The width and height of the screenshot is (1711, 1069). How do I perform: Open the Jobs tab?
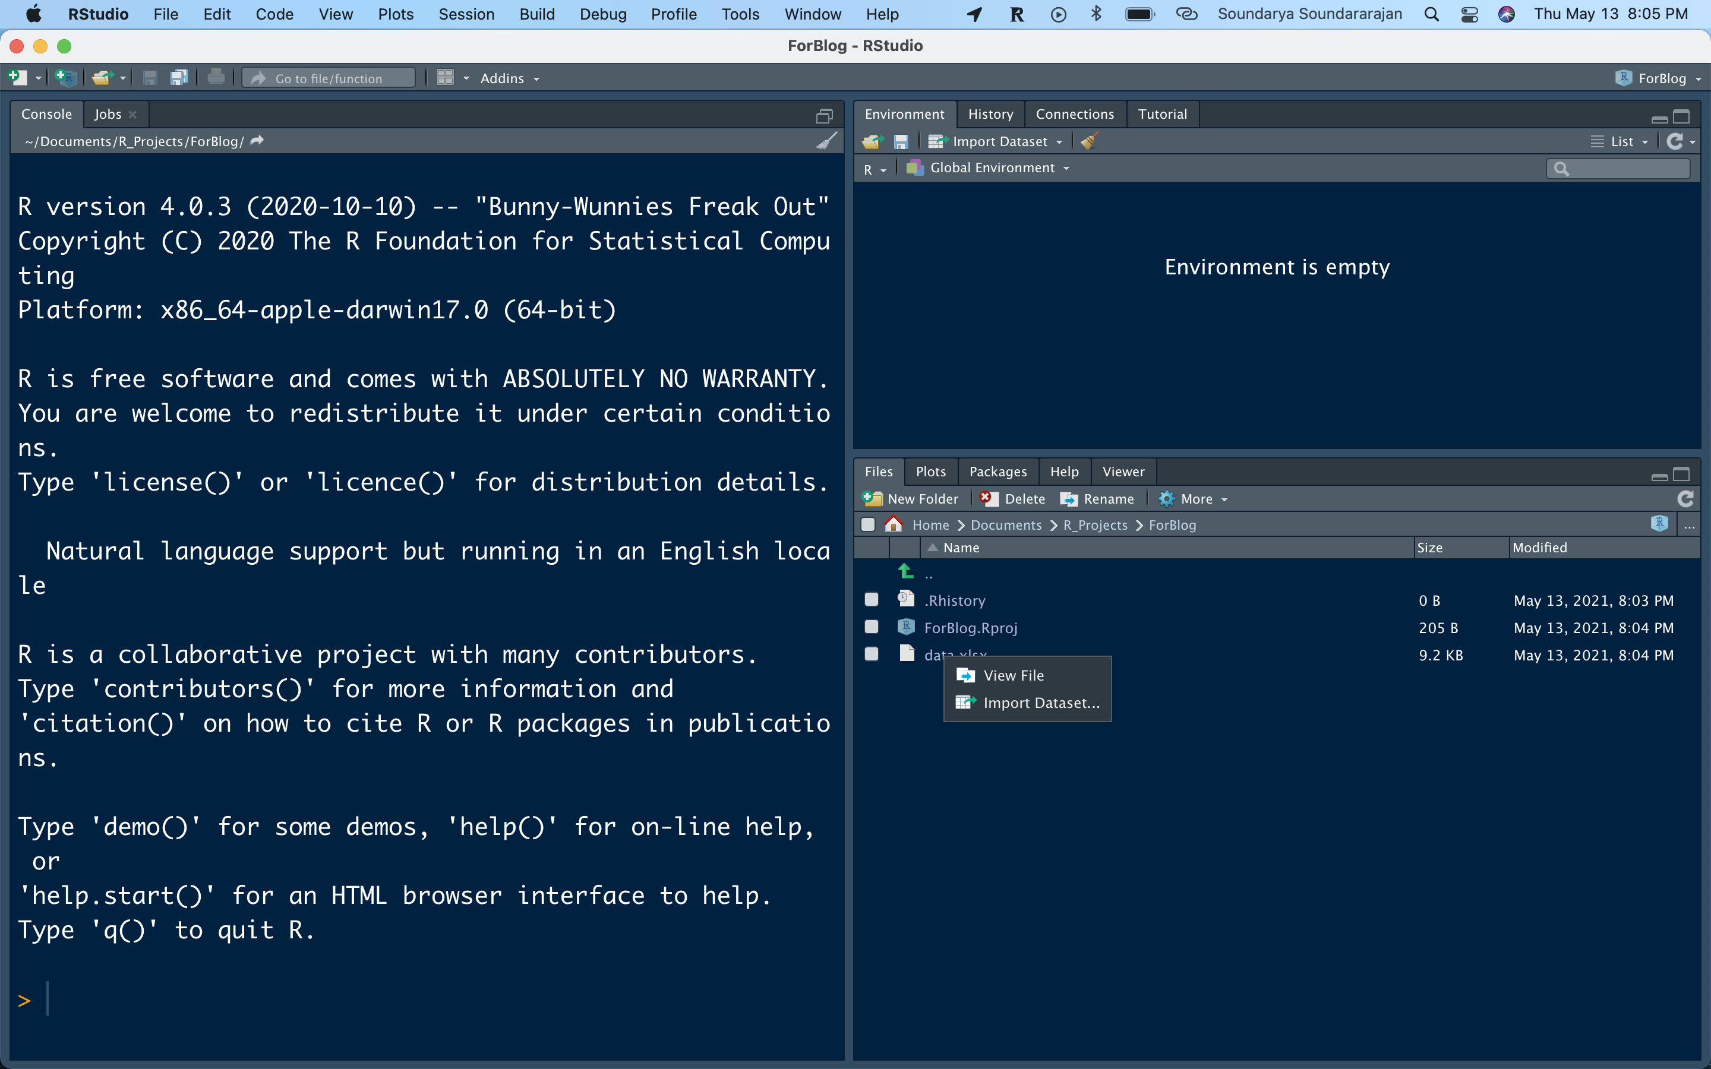tap(108, 115)
